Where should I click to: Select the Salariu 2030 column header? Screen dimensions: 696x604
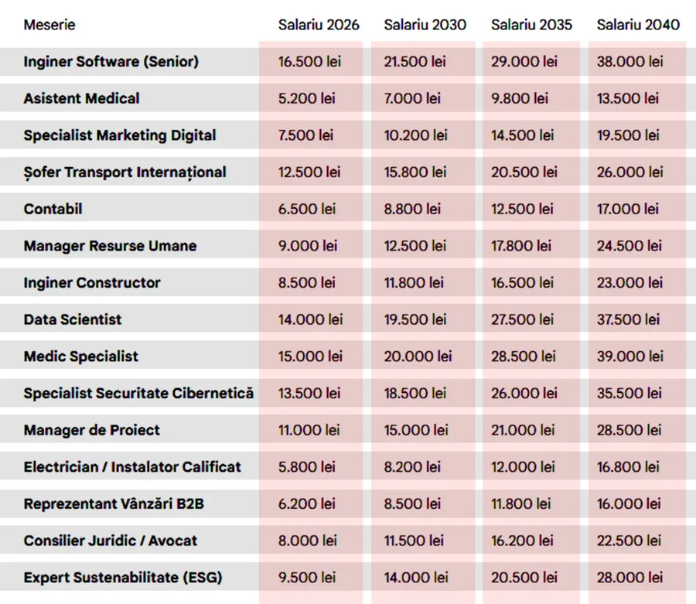(425, 25)
